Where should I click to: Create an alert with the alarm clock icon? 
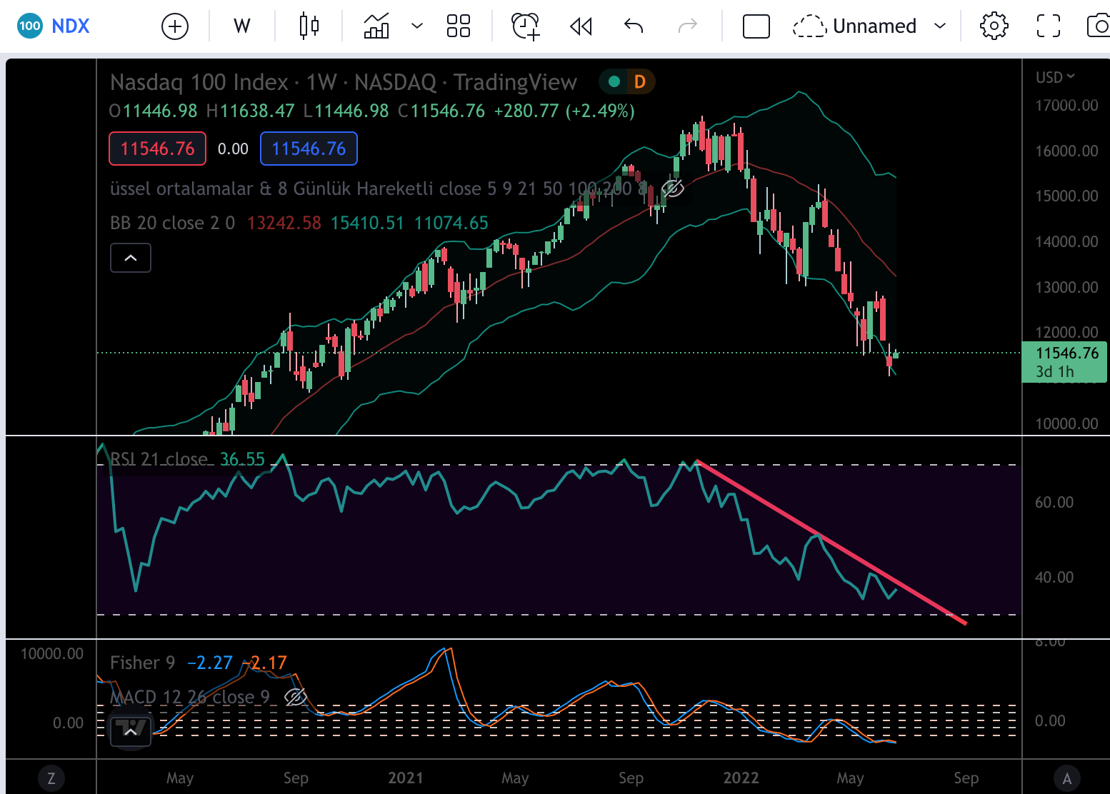pos(526,26)
